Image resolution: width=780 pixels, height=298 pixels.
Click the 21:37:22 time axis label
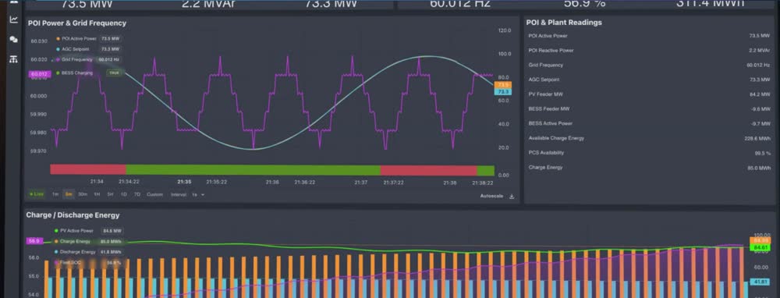[x=393, y=183]
